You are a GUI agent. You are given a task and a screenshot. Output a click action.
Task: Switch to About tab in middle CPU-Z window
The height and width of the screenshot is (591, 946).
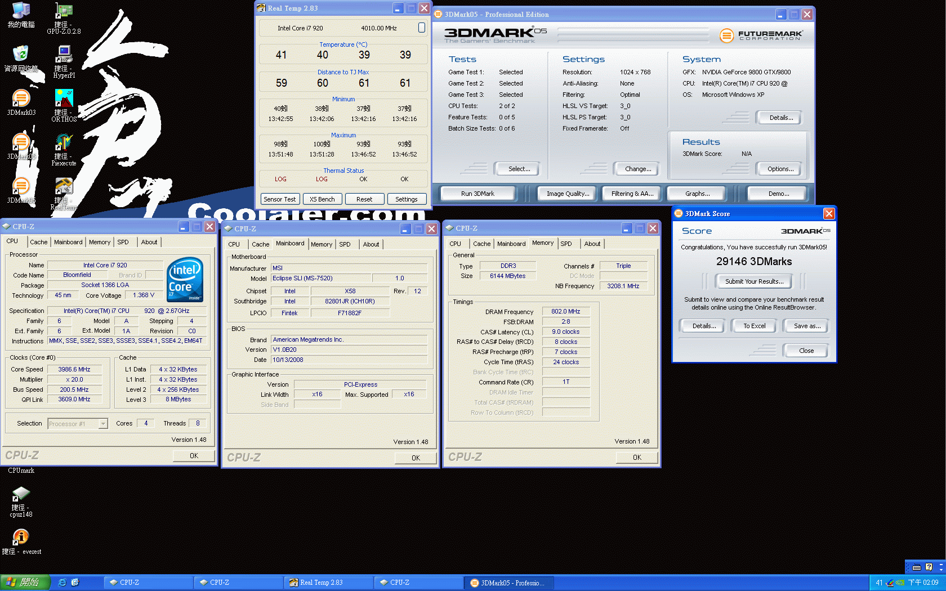point(371,244)
